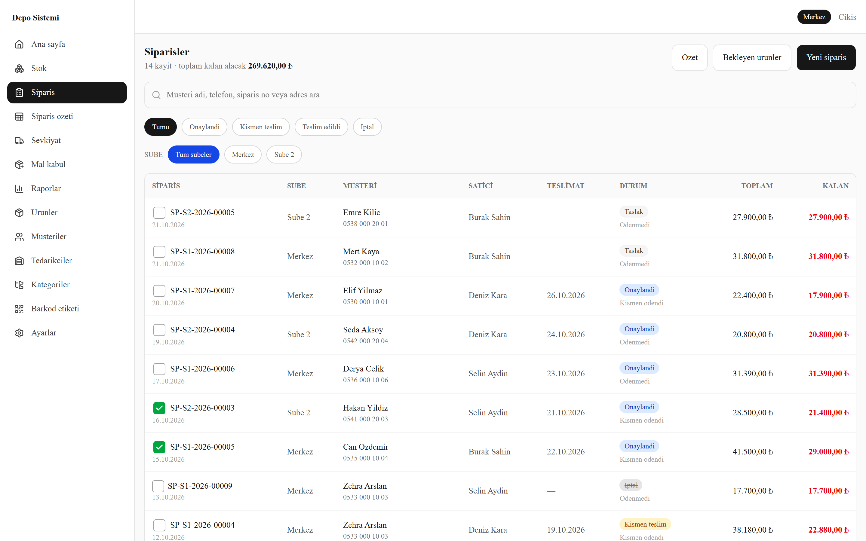
Task: Filter orders by Kismen teslim
Action: click(261, 127)
